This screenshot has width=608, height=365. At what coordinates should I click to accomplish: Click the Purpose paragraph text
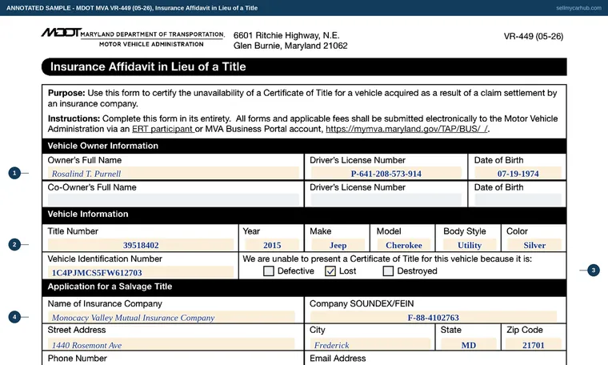(x=302, y=98)
